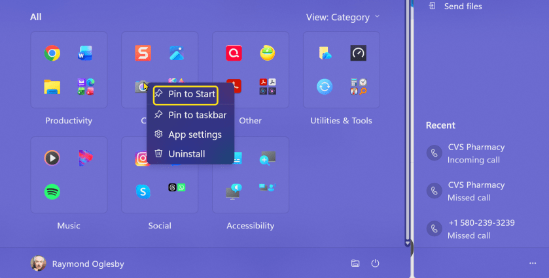Open the Productivity group's small multi-app tile

tap(86, 87)
